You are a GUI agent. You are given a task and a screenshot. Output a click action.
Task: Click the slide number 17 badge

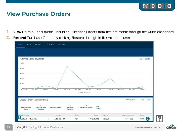pyautogui.click(x=9, y=127)
